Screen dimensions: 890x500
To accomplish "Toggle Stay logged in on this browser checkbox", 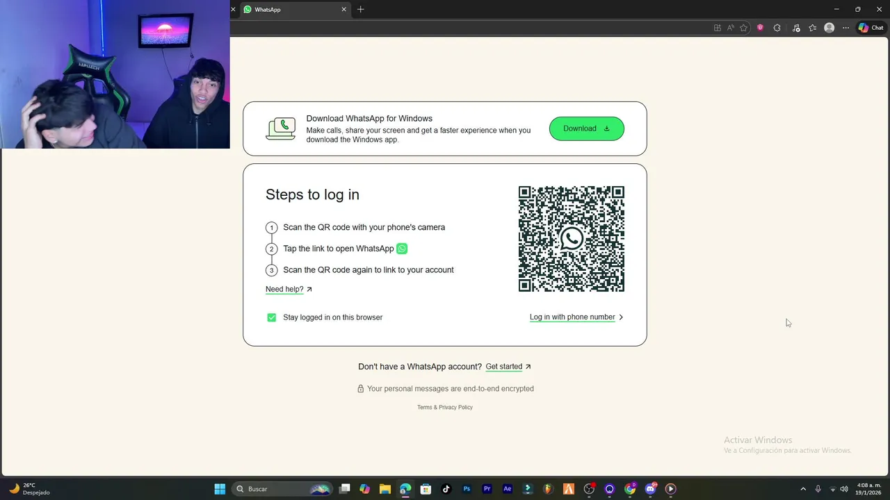I will [272, 317].
